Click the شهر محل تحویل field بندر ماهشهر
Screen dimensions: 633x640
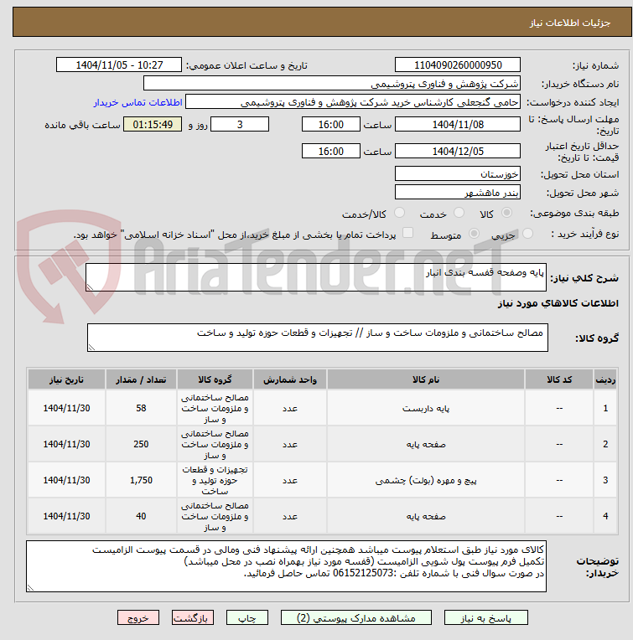[x=458, y=192]
